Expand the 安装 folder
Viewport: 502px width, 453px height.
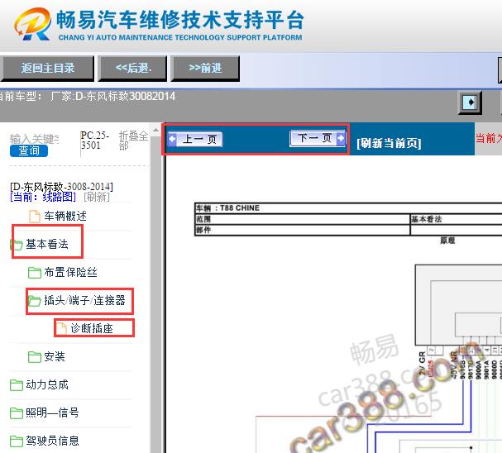pyautogui.click(x=55, y=356)
